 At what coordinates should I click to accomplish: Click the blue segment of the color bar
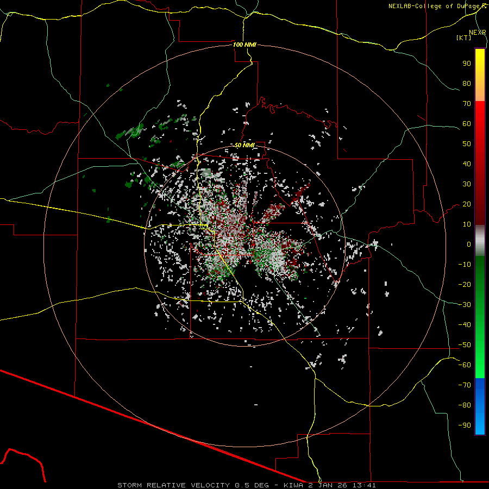click(x=480, y=406)
